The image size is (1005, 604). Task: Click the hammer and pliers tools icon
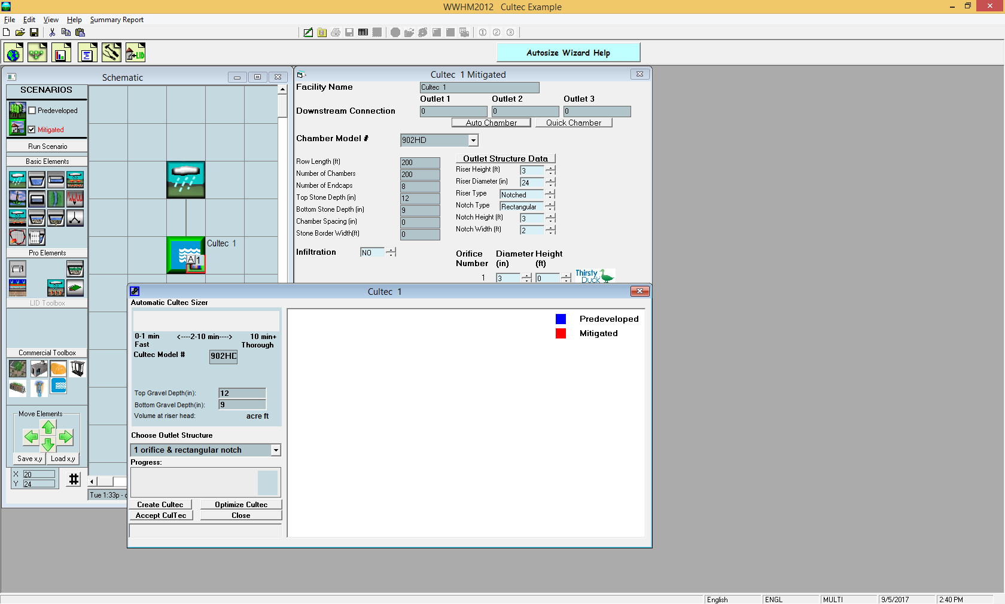(111, 53)
